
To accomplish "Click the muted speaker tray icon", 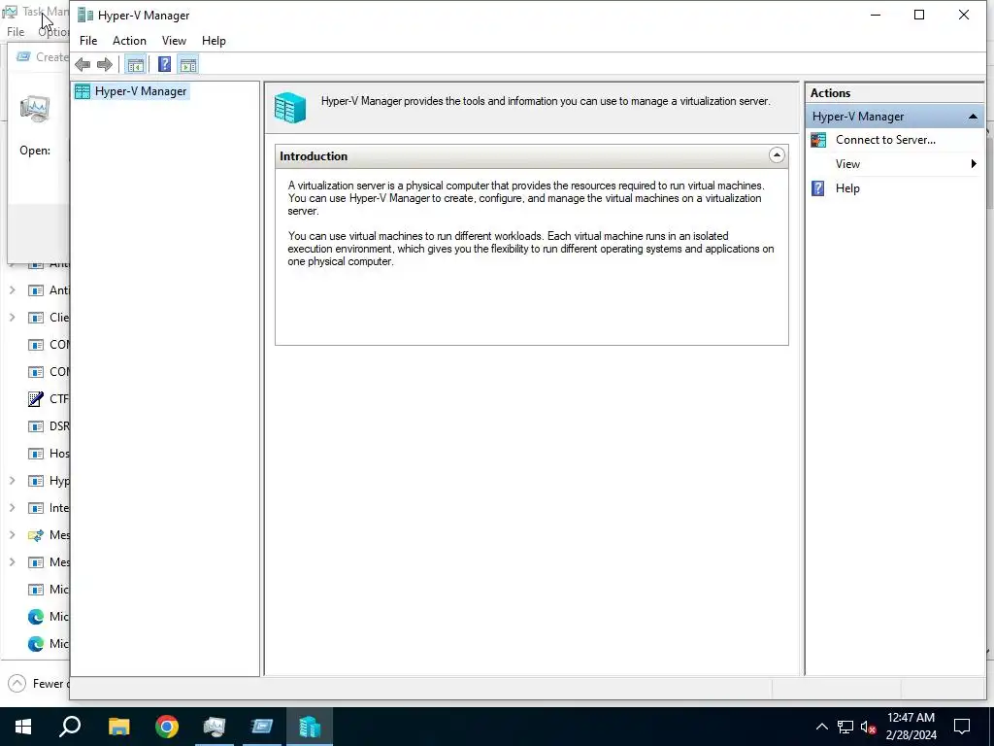I will (x=868, y=727).
